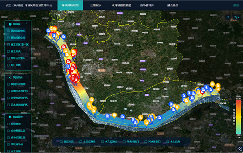Screen dimensions: 243x153
Task: Click the 风险受体 share-node icon
Action: point(10,77)
